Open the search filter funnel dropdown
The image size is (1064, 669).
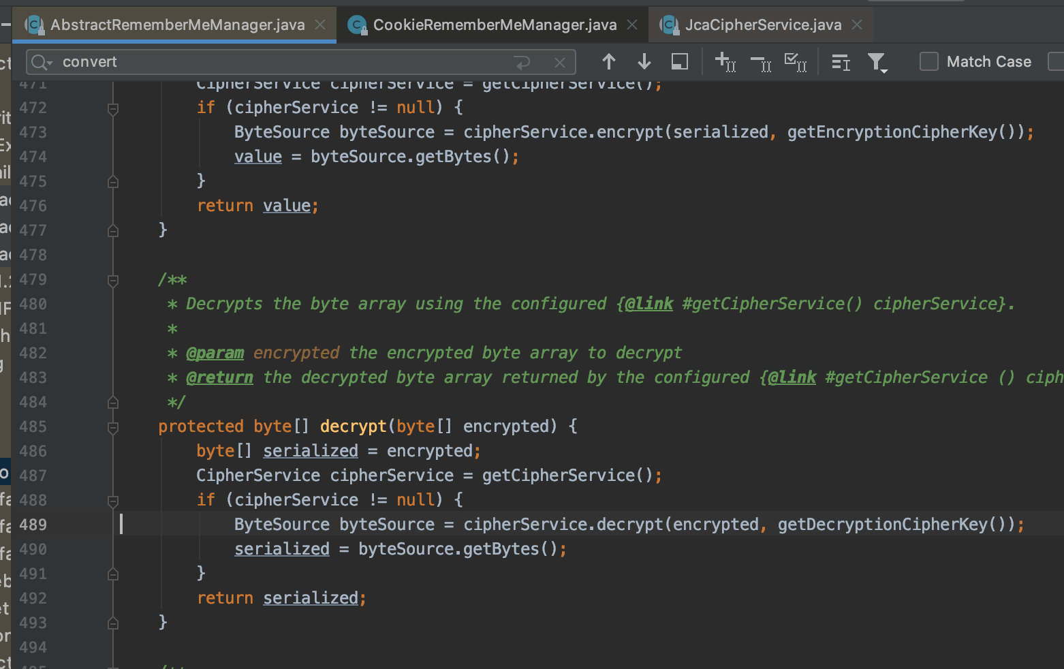coord(877,63)
